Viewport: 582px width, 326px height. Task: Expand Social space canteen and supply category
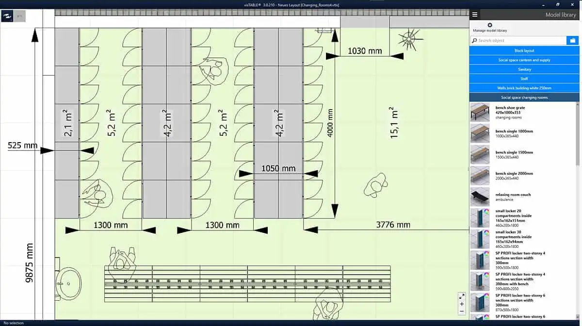(524, 60)
